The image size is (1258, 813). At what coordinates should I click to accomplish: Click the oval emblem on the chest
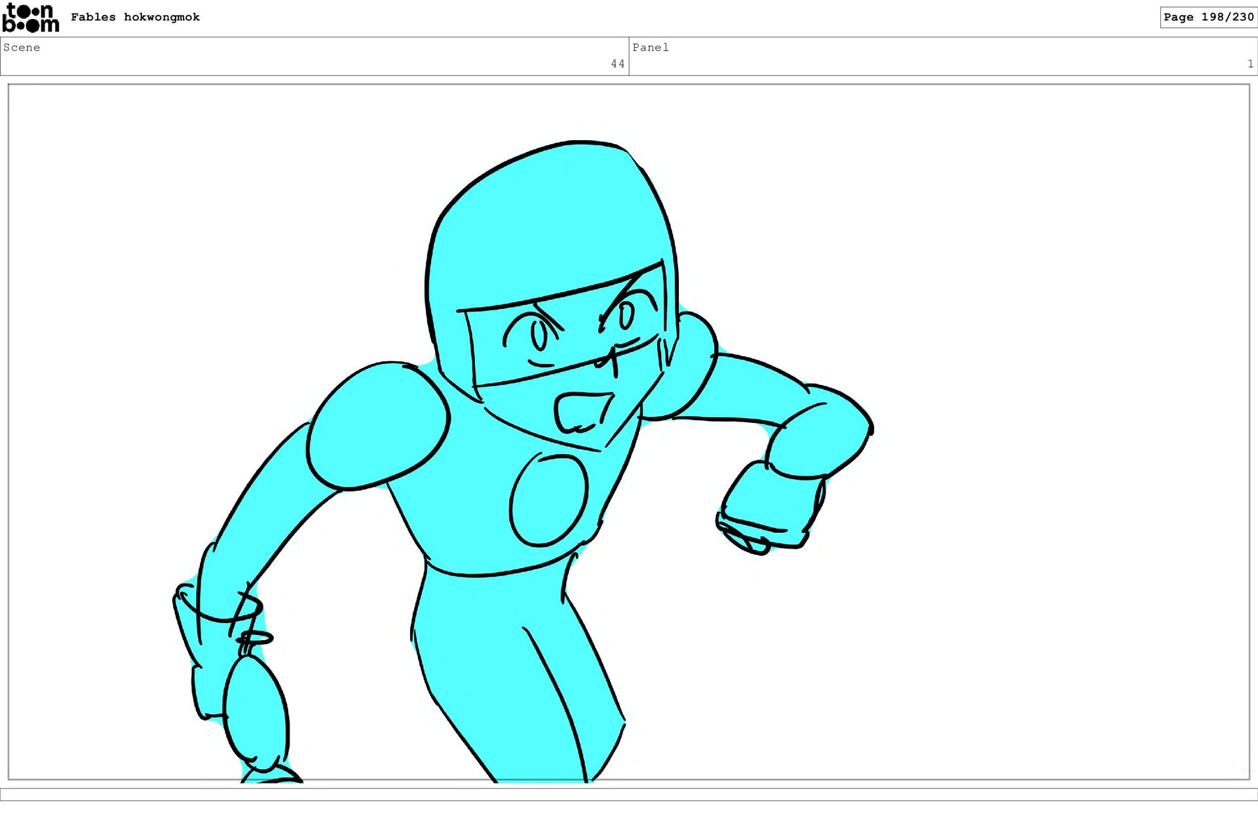549,501
